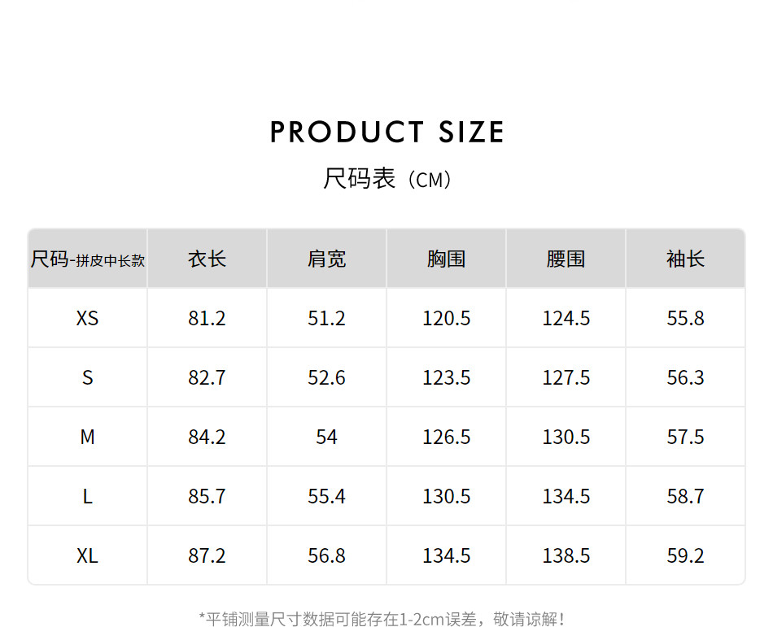Click the 138.5 waist value for XL
The image size is (773, 627).
(x=566, y=555)
